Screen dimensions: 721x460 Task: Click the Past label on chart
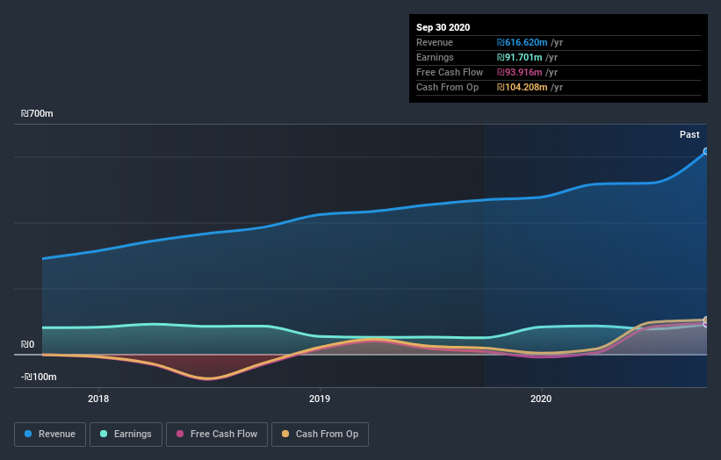(x=689, y=134)
